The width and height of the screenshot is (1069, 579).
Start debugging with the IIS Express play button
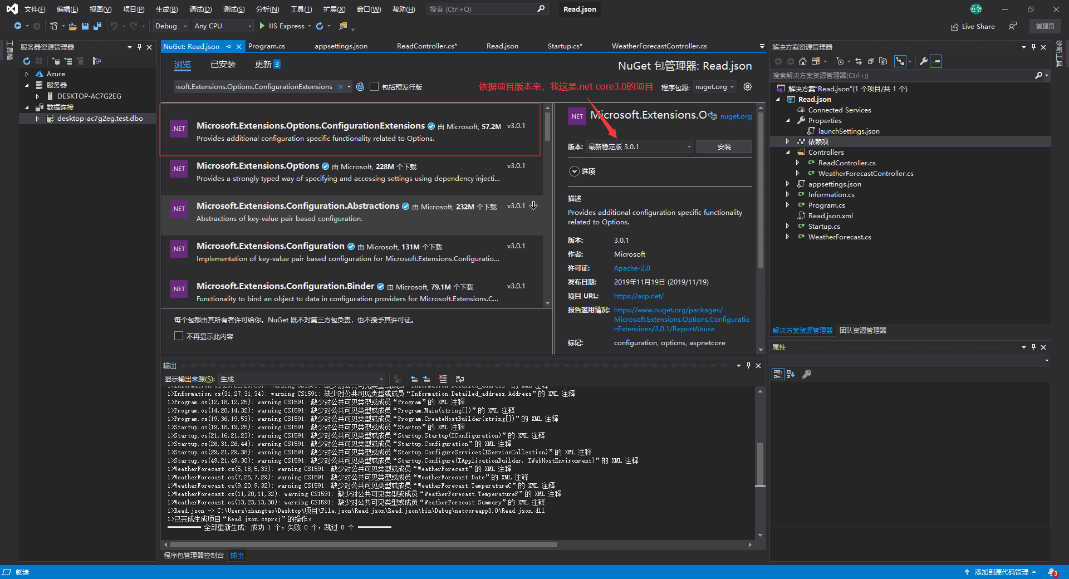[x=262, y=26]
